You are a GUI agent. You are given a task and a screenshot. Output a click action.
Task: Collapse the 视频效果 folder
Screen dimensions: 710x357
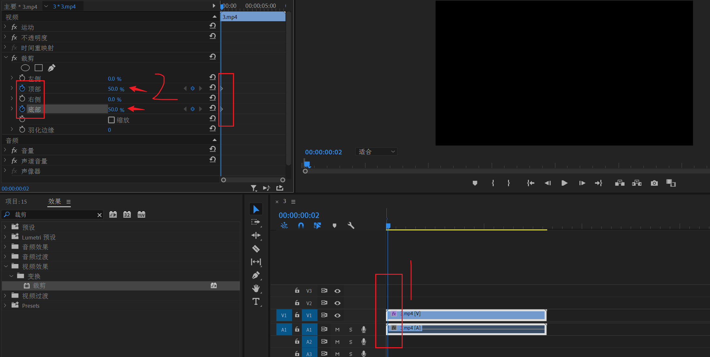pyautogui.click(x=6, y=266)
